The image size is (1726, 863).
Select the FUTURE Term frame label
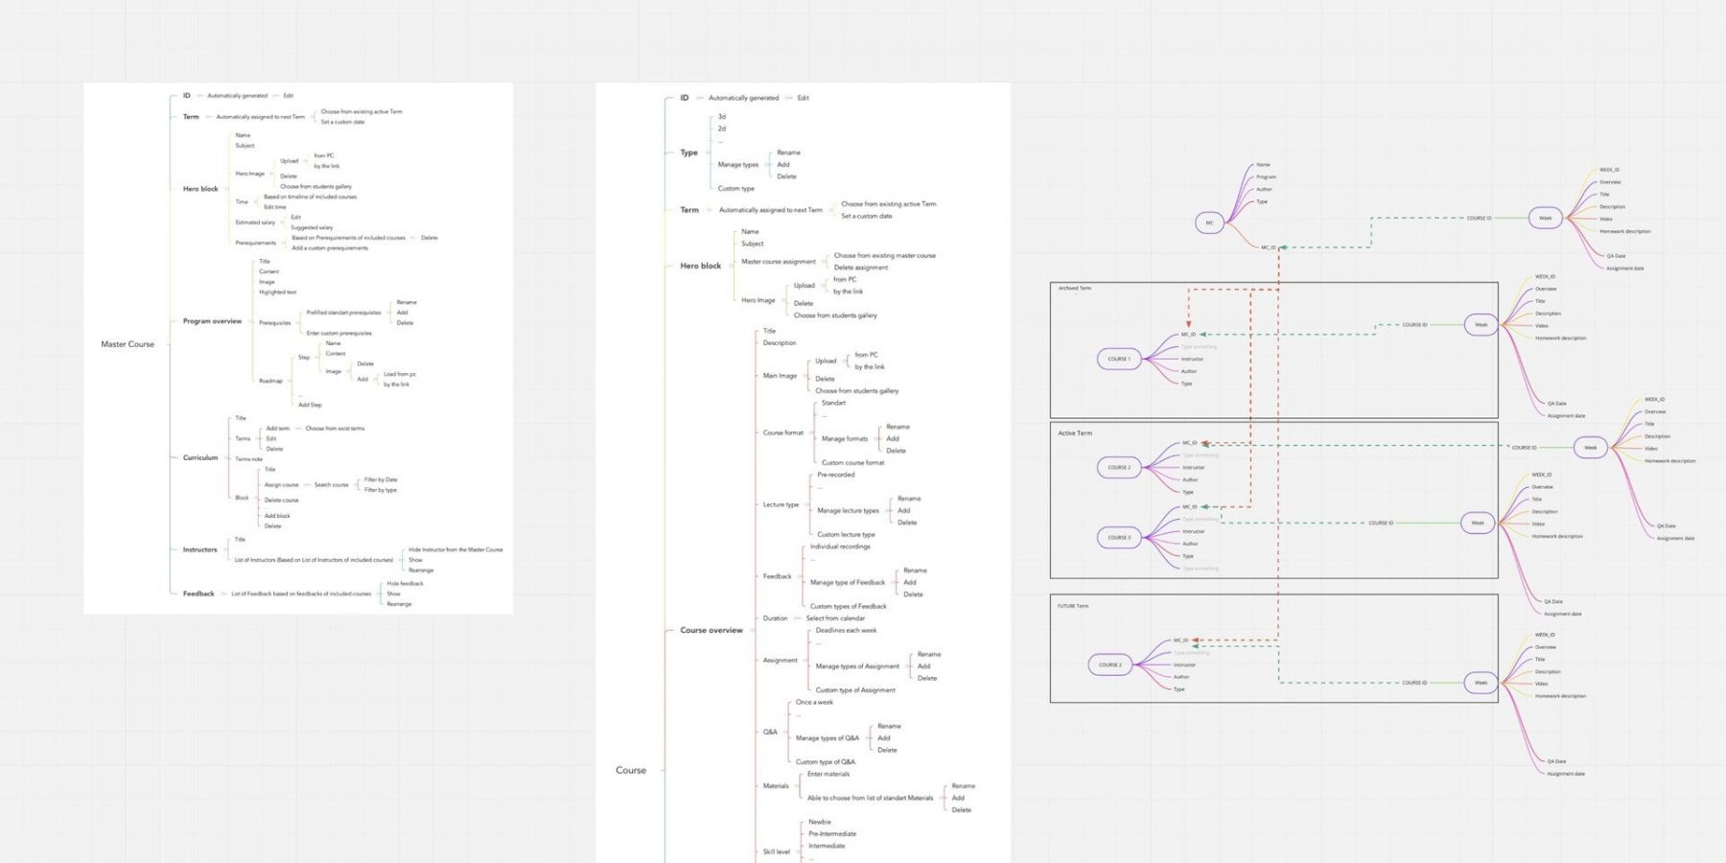click(1072, 606)
